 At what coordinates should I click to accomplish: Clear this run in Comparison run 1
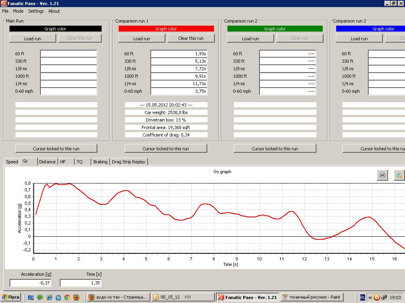191,38
